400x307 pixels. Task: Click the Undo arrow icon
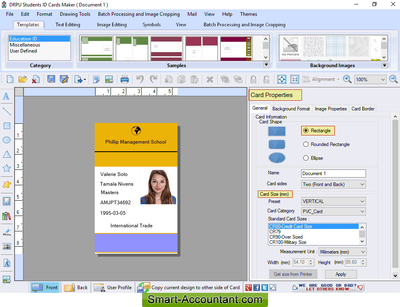140,79
